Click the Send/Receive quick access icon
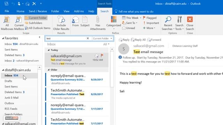This screenshot has height=125, width=223. click(x=6, y=3)
